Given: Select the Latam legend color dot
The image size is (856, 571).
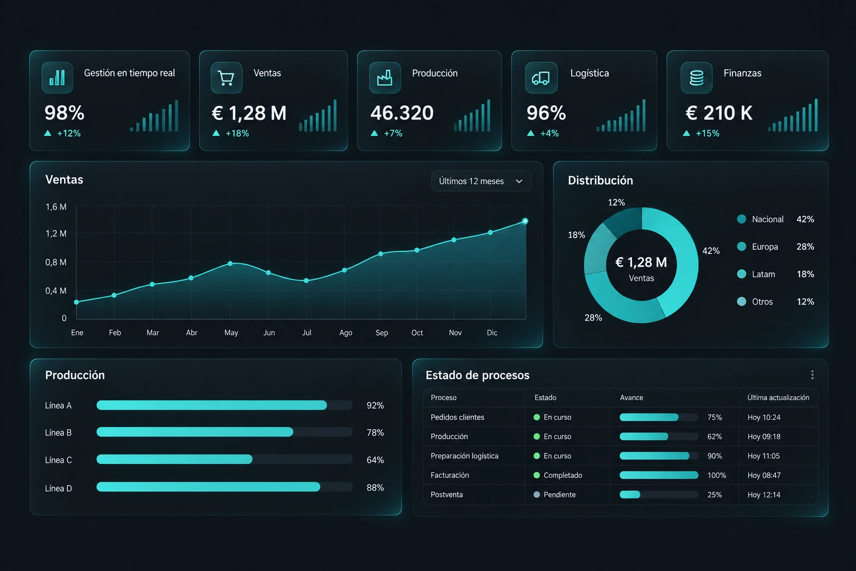Looking at the screenshot, I should [x=741, y=274].
